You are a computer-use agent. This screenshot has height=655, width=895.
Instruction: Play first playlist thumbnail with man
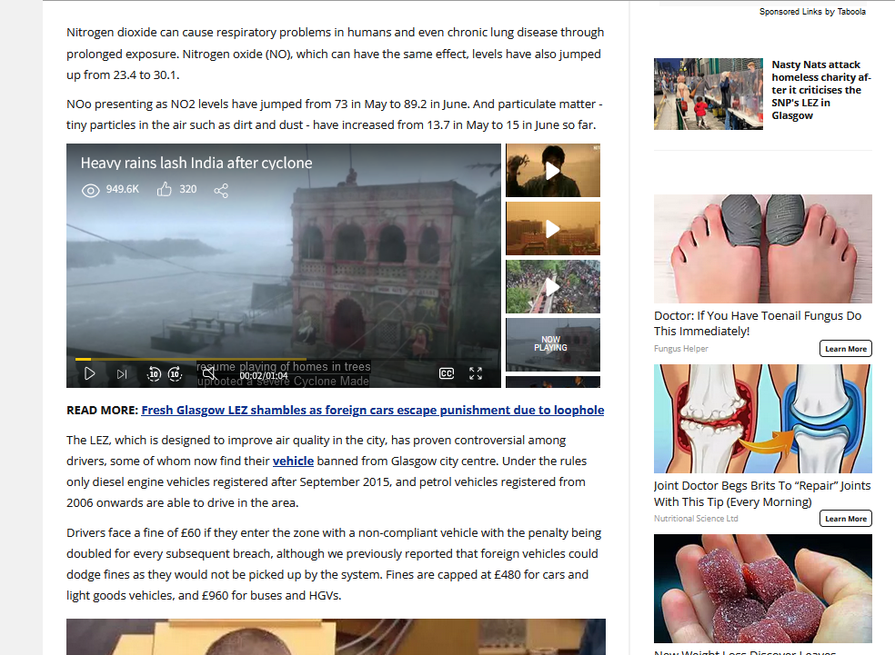click(x=552, y=171)
